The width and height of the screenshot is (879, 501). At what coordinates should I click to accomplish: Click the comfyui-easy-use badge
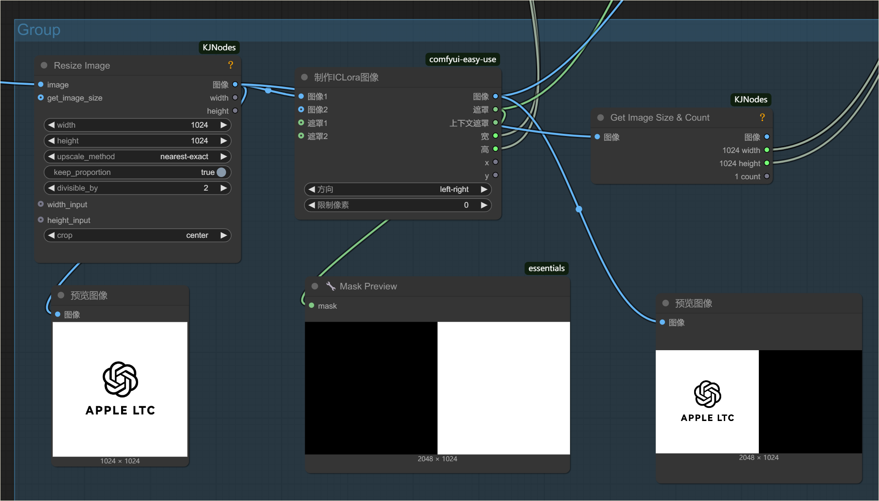pyautogui.click(x=462, y=59)
